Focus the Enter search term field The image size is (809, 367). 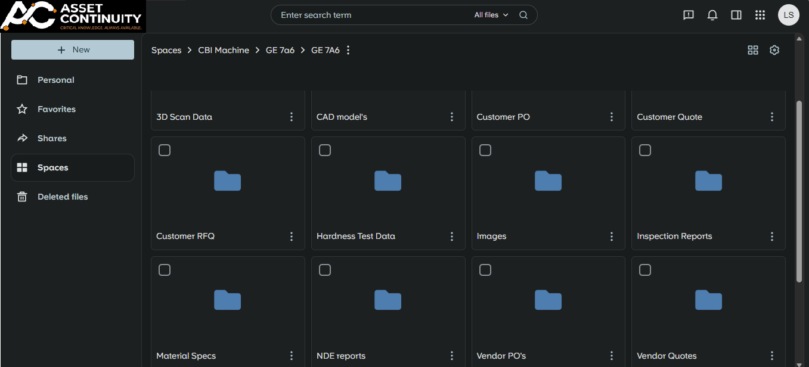coord(373,15)
